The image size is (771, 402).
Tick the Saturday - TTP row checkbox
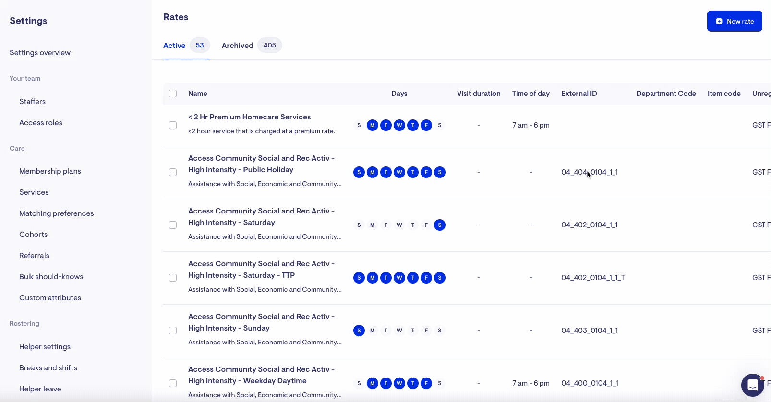[173, 278]
